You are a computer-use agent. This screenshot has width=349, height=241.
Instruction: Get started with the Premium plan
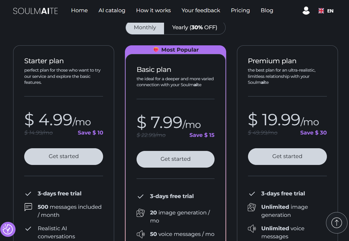click(x=287, y=156)
